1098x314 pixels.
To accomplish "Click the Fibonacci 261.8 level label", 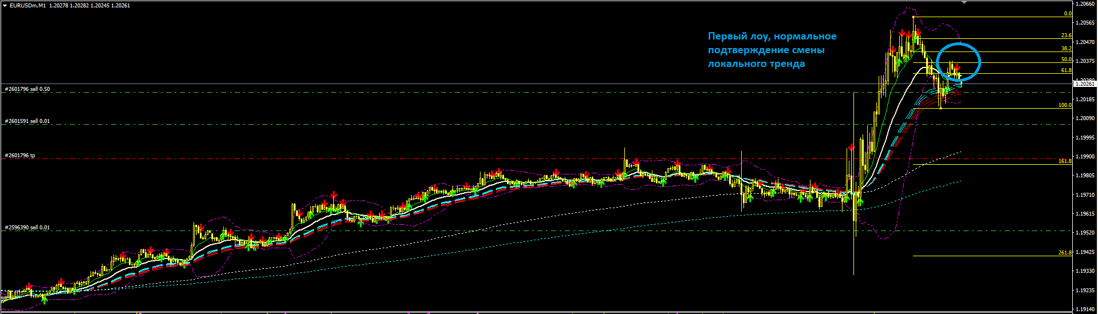I will [x=1065, y=253].
